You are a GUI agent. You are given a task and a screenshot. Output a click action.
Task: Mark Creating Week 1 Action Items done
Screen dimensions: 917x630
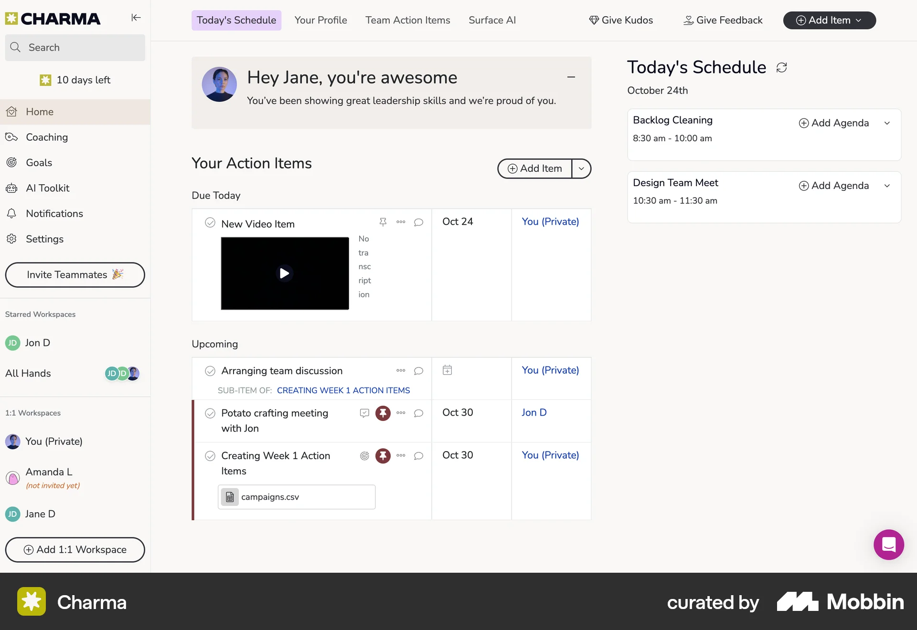[210, 456]
